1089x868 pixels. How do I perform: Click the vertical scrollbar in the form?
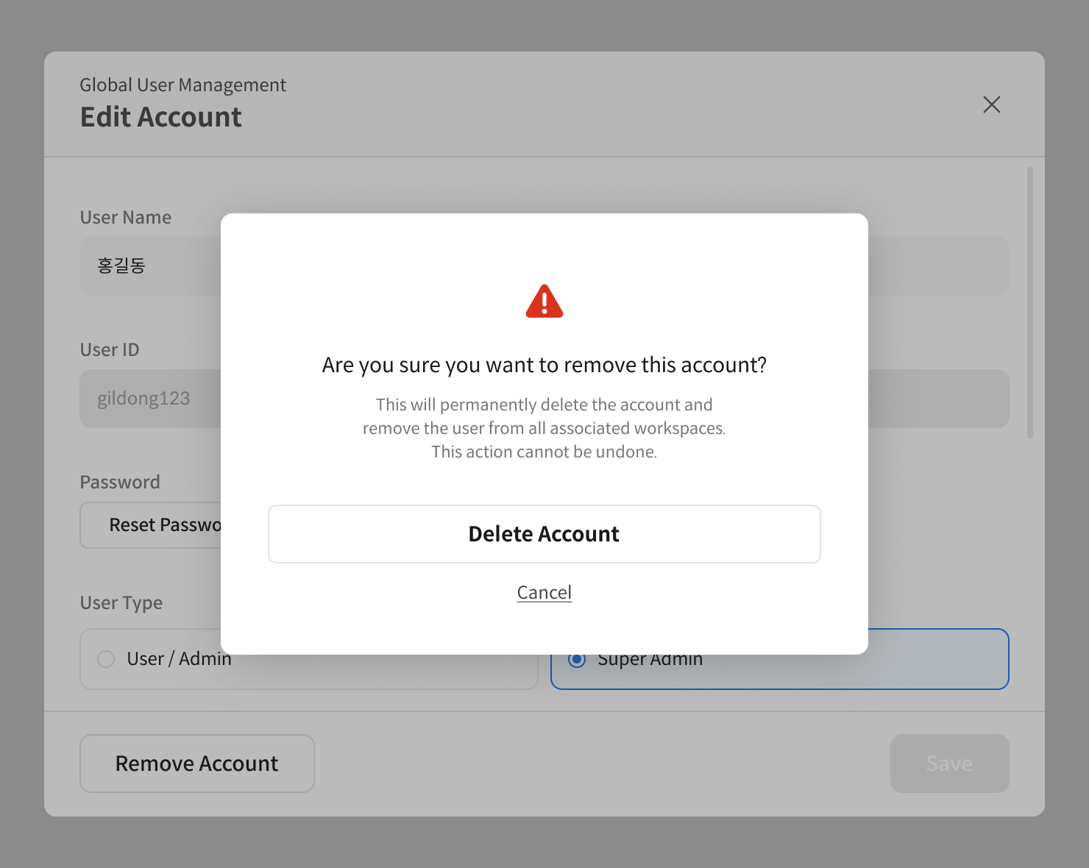point(1029,302)
